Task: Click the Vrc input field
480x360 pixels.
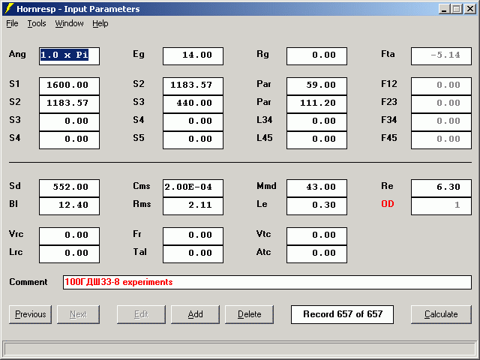Action: 69,236
